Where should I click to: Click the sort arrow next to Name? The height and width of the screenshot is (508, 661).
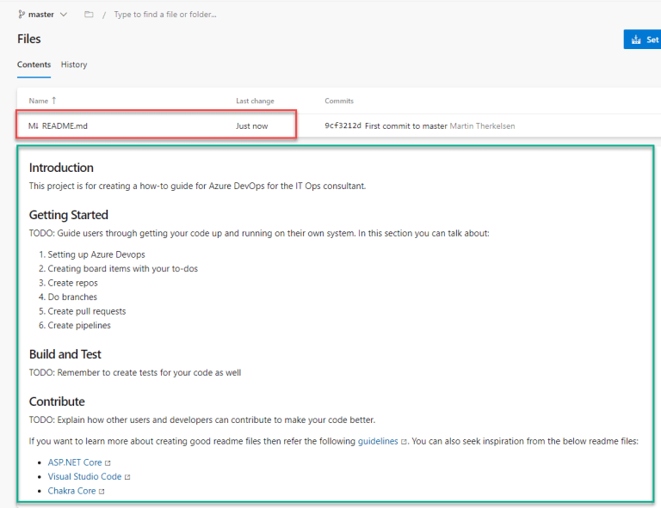click(x=54, y=101)
